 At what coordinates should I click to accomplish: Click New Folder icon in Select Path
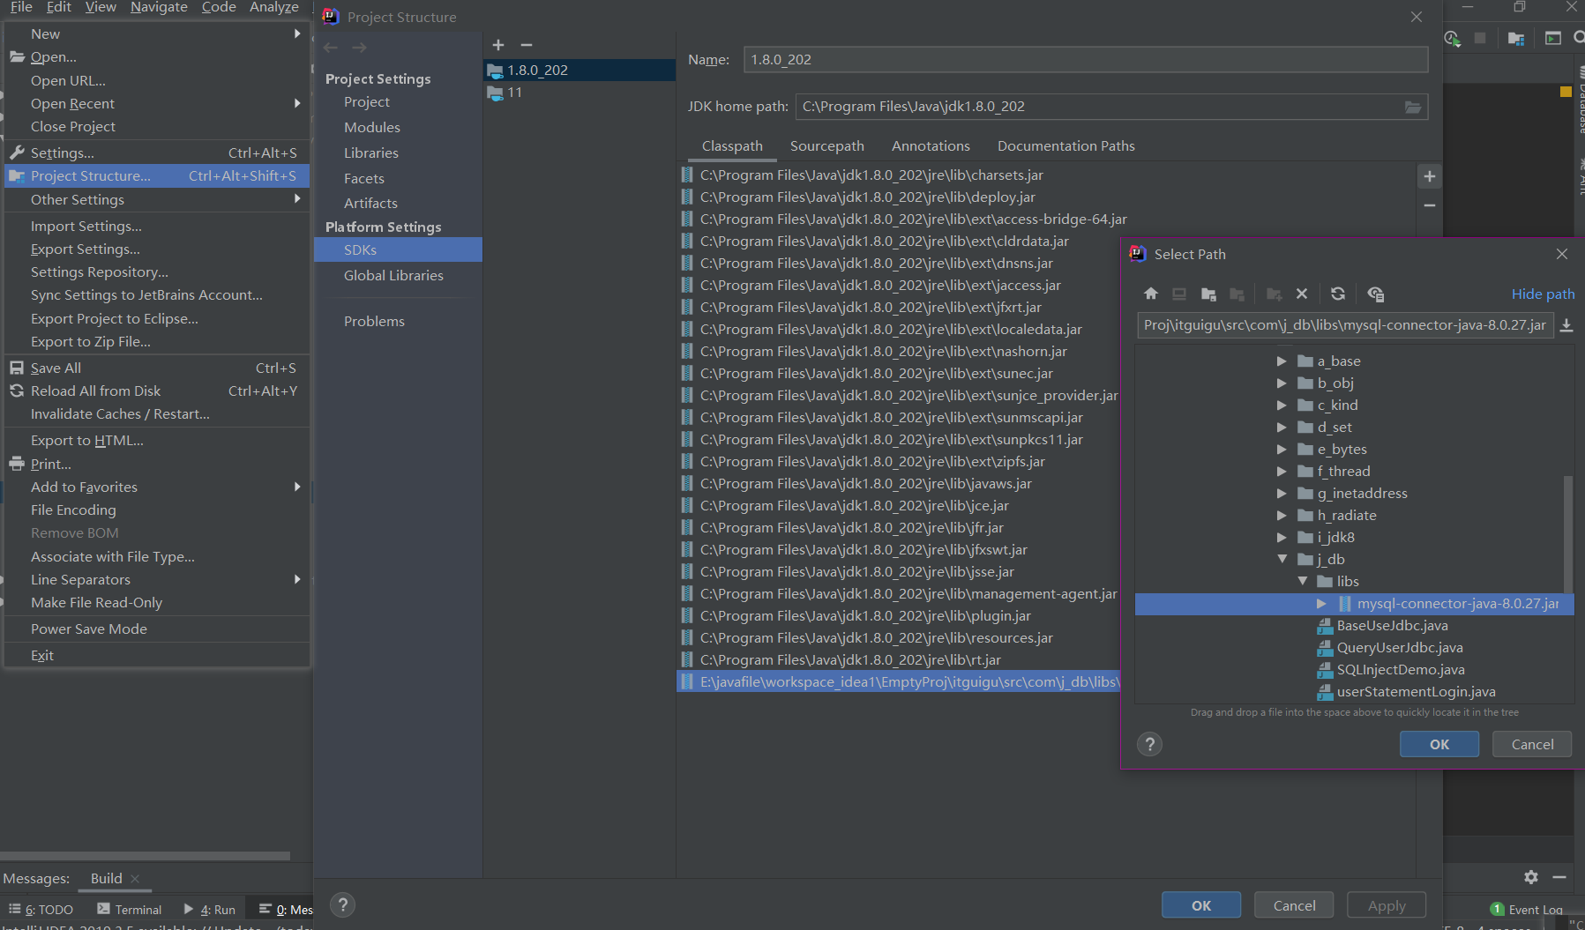(1274, 294)
